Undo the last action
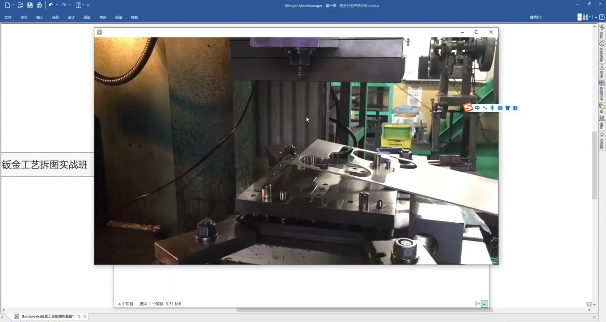 click(50, 5)
